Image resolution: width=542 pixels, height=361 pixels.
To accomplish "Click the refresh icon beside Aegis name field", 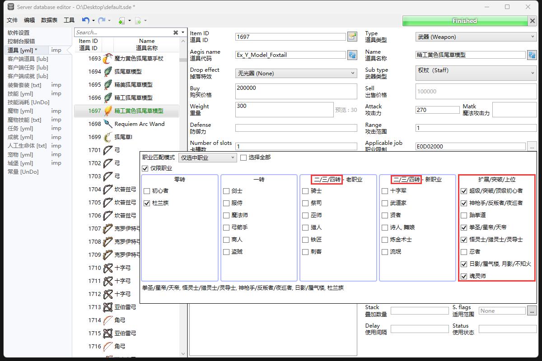I will click(352, 55).
